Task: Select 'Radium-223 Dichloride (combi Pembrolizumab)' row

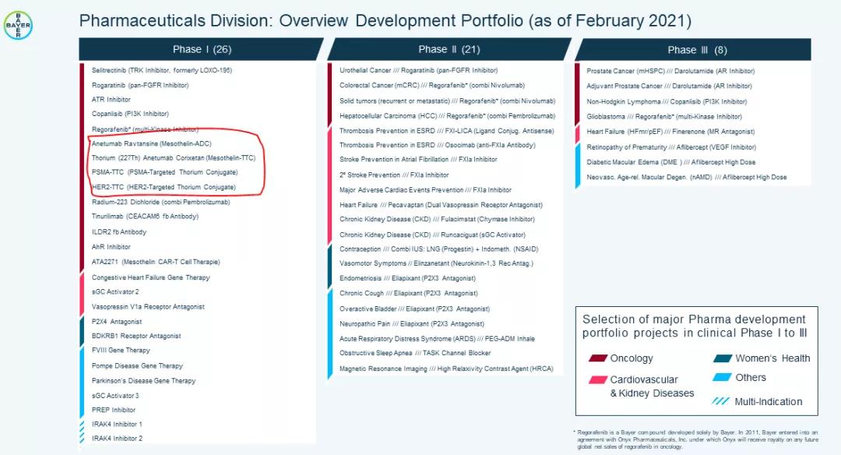Action: [160, 203]
